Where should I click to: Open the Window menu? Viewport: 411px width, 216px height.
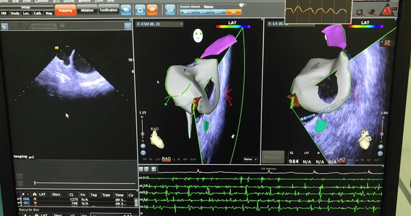[x=84, y=1]
